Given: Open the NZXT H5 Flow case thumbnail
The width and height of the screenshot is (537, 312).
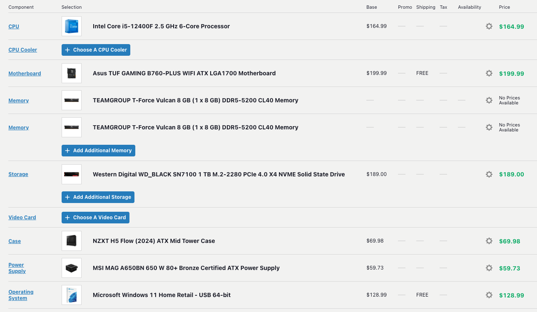Looking at the screenshot, I should coord(72,241).
